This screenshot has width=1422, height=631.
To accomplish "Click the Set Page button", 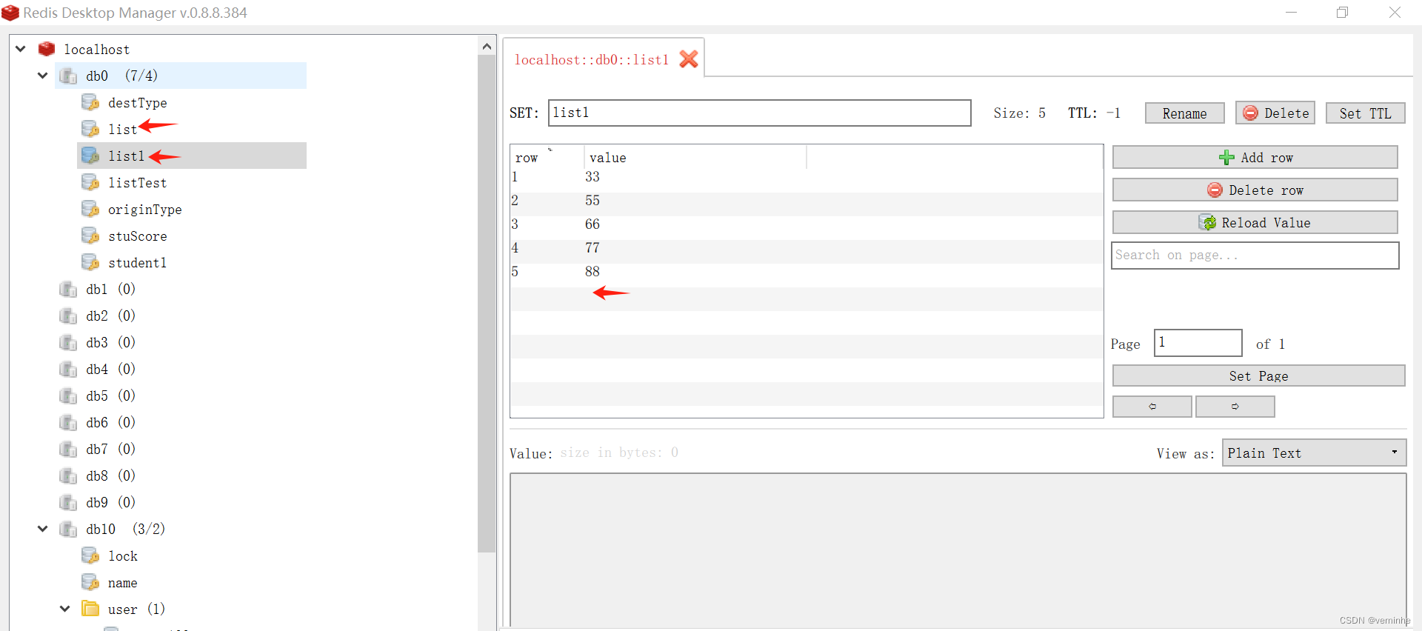I will coord(1258,375).
